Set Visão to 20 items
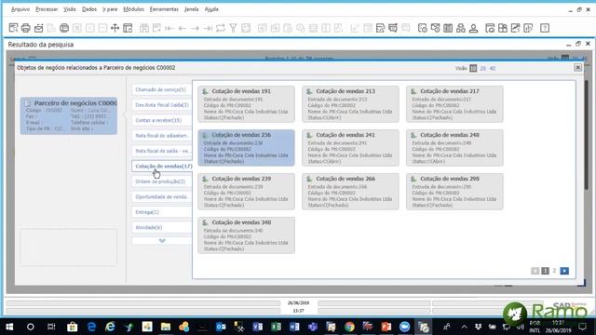596x335 pixels. coord(482,68)
